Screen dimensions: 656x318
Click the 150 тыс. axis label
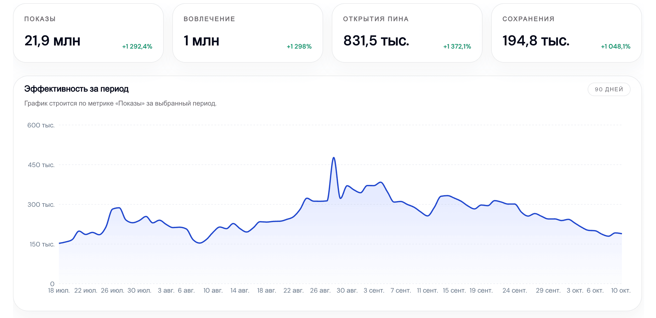click(42, 244)
